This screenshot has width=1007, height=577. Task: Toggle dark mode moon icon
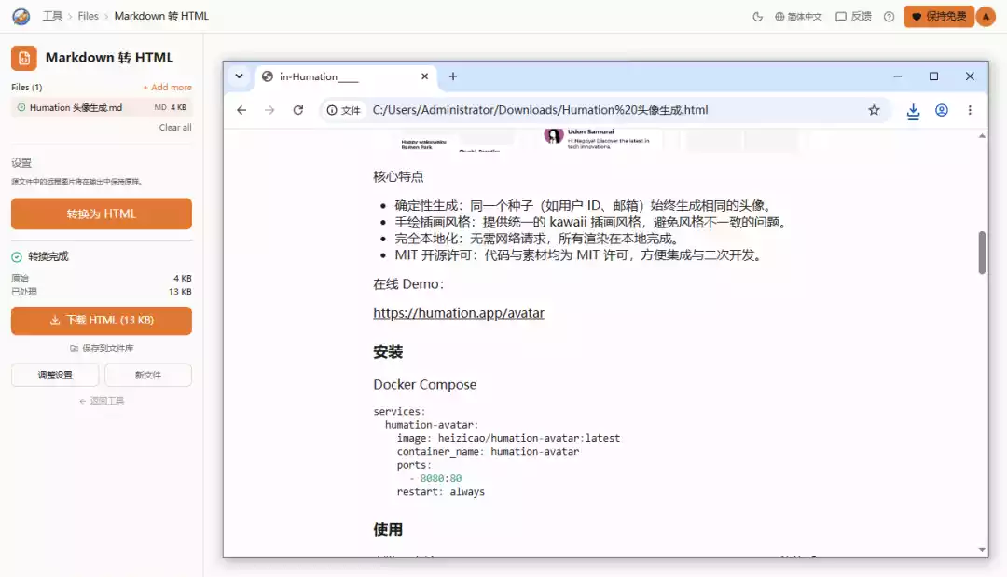pos(758,17)
